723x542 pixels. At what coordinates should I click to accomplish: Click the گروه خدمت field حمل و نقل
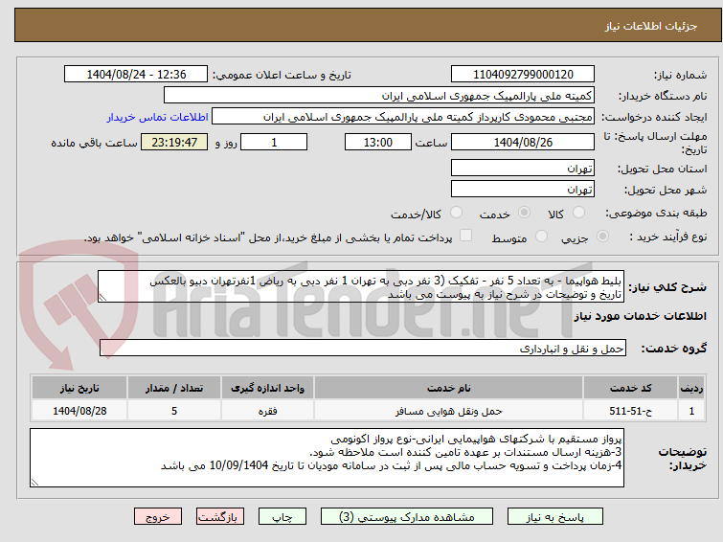click(363, 348)
